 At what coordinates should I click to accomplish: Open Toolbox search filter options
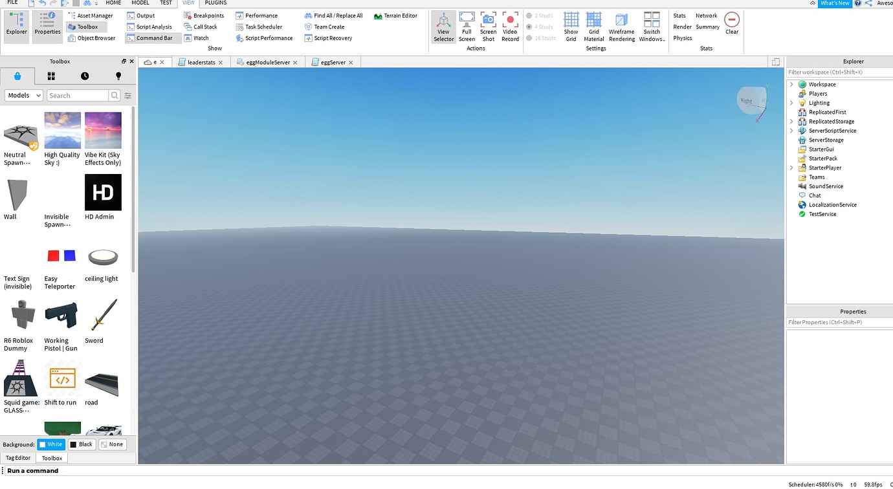(127, 96)
